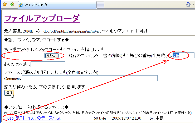Viewport: 195px width, 123px height.
Task: Focus the あなたの名前 text field
Action: point(48,64)
